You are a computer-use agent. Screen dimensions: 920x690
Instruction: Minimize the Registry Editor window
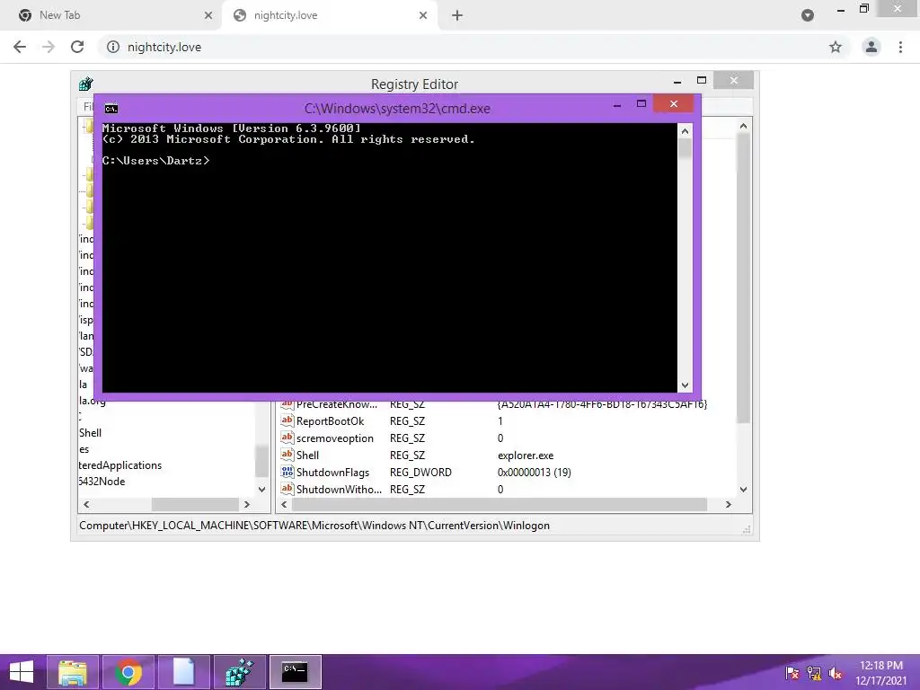pos(677,81)
